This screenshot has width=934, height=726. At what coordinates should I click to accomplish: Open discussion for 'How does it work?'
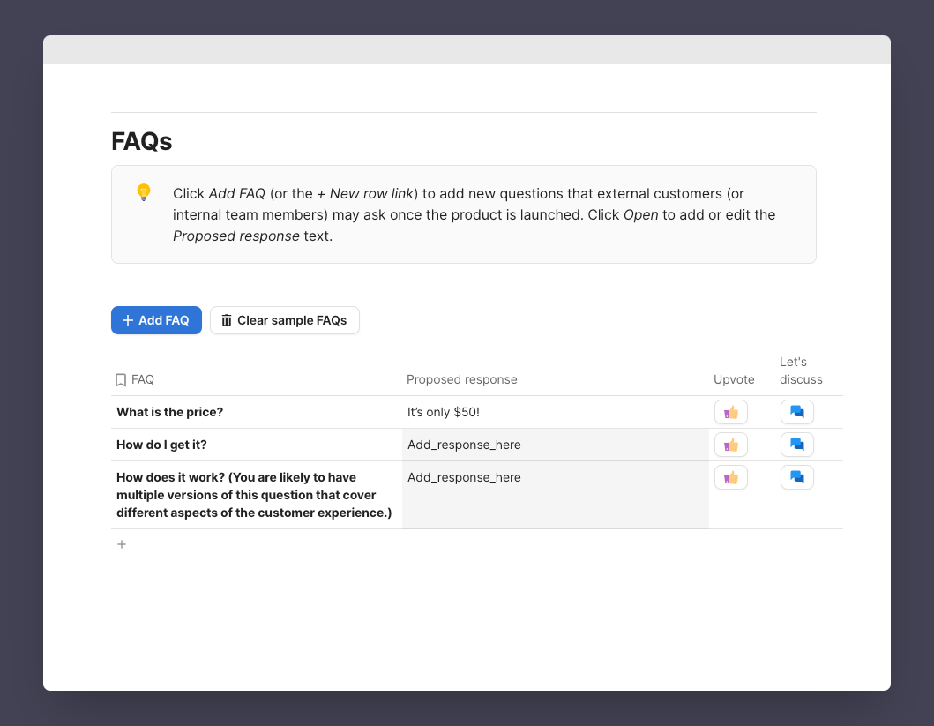coord(796,477)
